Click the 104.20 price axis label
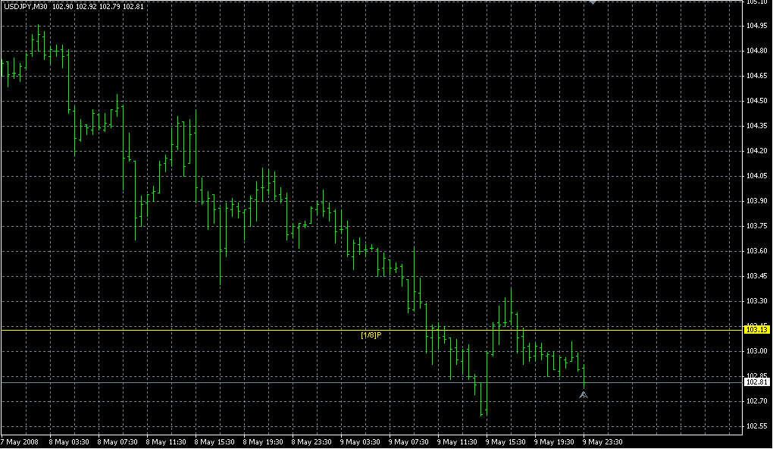The width and height of the screenshot is (773, 449). click(757, 151)
